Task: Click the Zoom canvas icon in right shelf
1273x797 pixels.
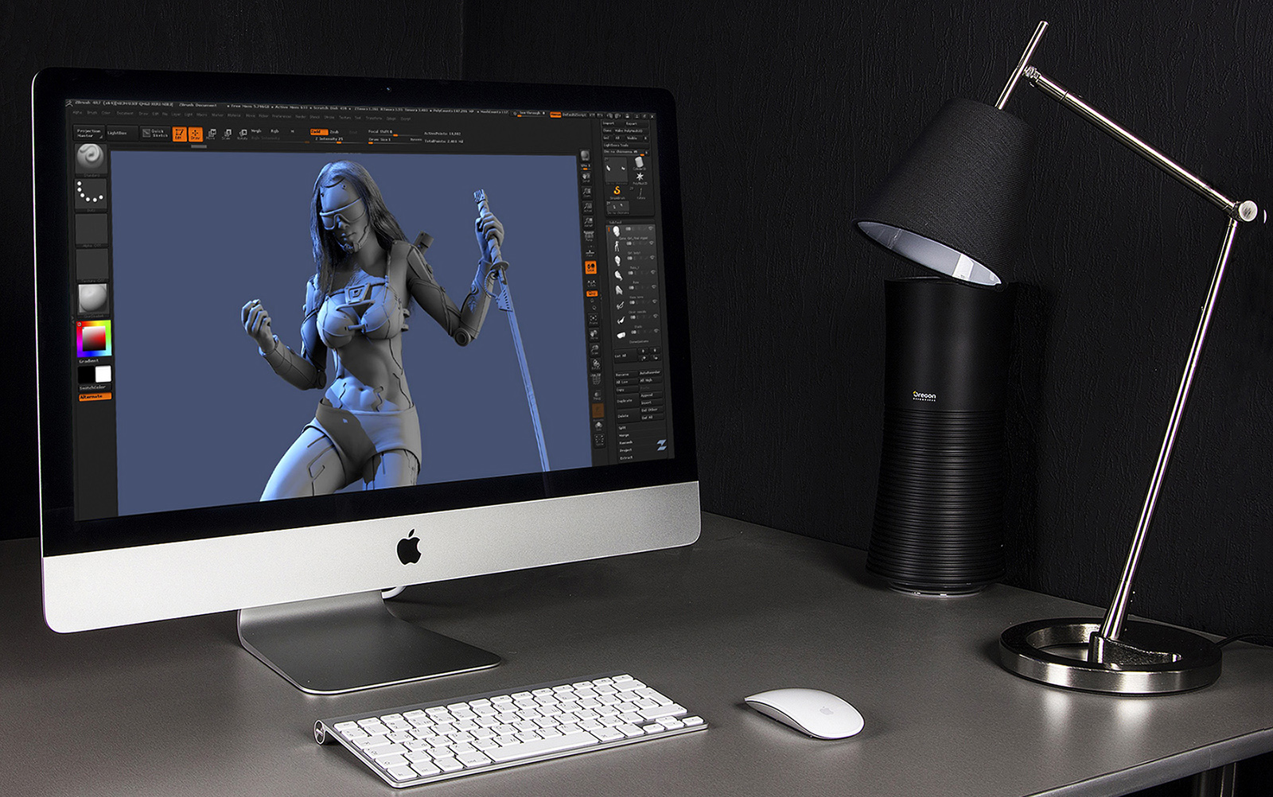Action: 587,192
